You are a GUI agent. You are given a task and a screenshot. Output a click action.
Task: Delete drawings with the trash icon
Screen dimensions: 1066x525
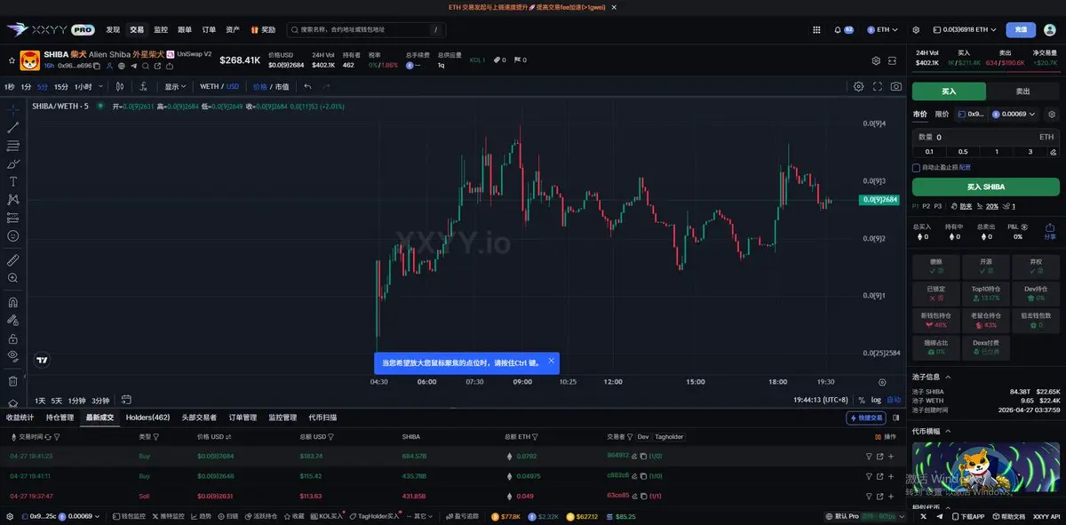point(12,381)
